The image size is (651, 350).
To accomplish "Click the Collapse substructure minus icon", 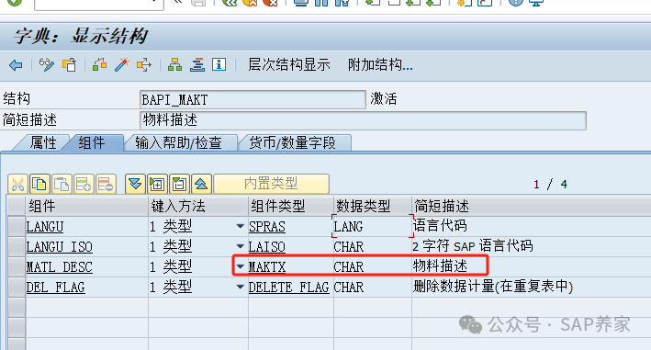I will pyautogui.click(x=179, y=184).
